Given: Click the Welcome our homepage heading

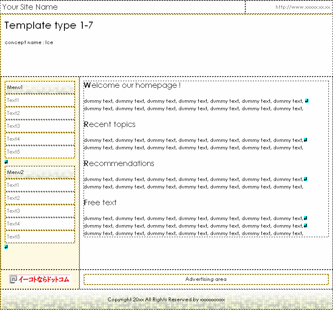Looking at the screenshot, I should [x=132, y=85].
